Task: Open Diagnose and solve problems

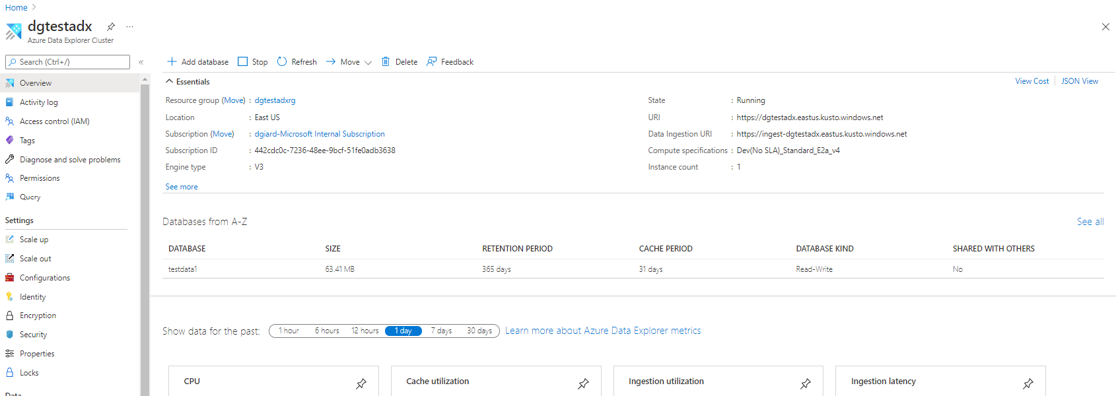Action: tap(70, 159)
